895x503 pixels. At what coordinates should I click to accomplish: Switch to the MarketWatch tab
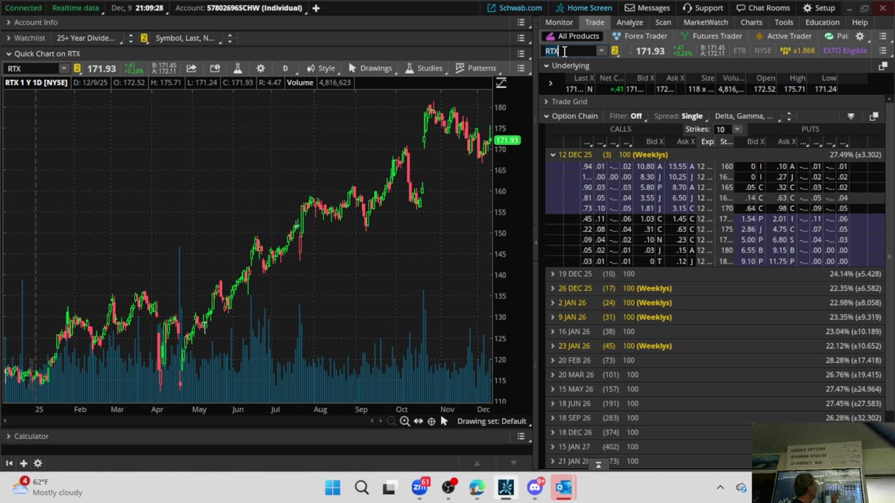pyautogui.click(x=706, y=22)
